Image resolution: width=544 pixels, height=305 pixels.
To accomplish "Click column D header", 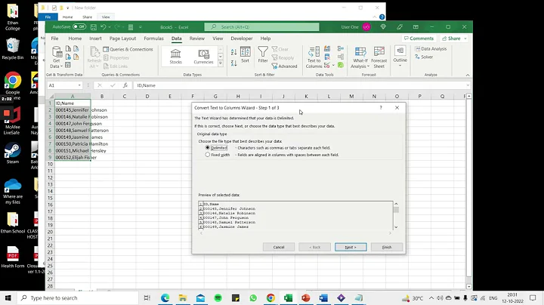I will (x=147, y=97).
